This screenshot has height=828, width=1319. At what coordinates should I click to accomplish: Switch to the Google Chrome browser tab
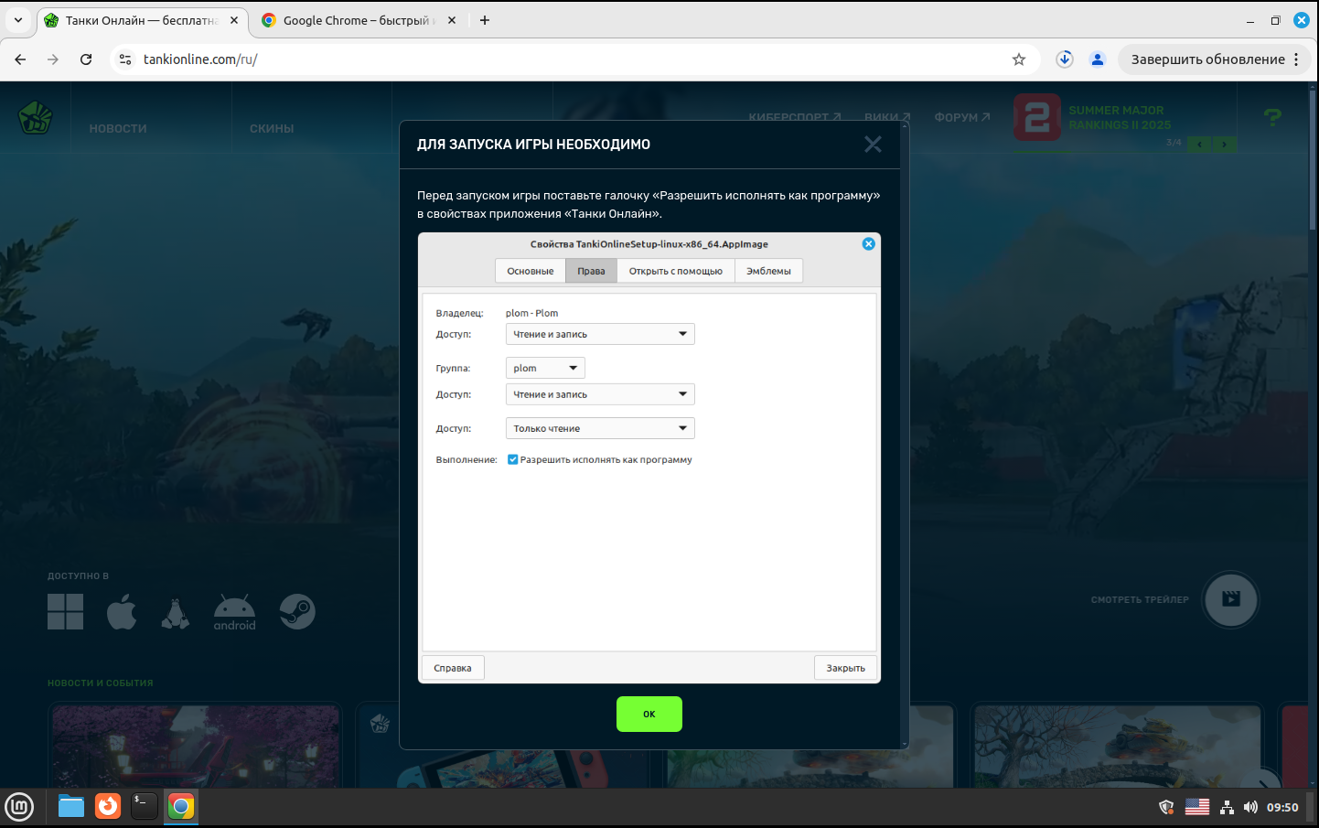point(357,20)
